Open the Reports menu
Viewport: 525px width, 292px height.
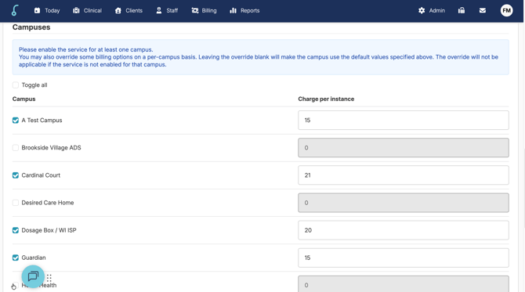(x=244, y=10)
